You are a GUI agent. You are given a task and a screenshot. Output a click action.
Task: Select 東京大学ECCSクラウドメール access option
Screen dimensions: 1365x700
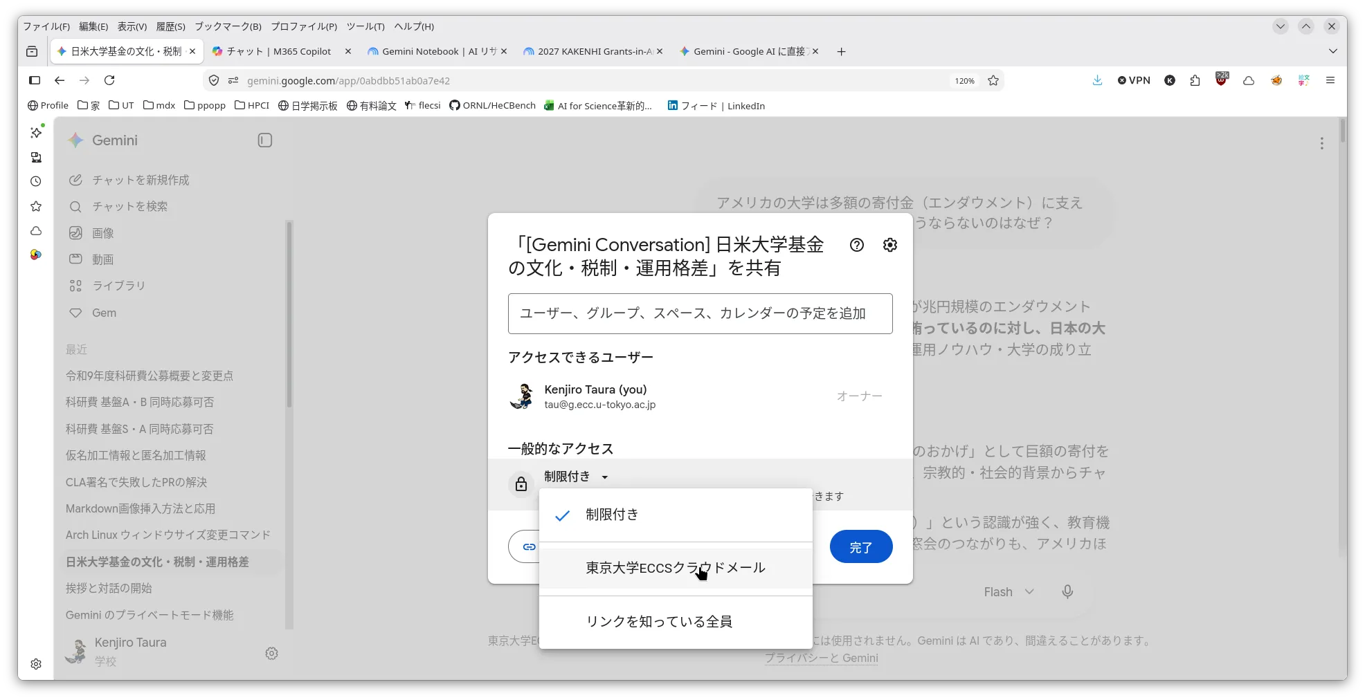pos(676,568)
